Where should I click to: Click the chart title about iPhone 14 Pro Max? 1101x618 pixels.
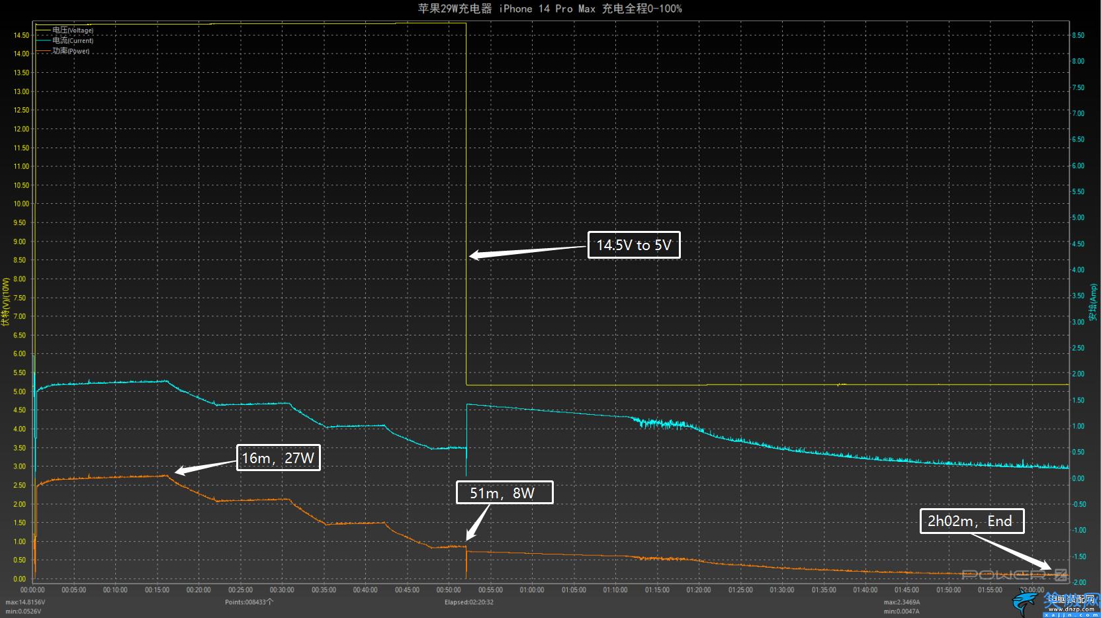click(x=550, y=9)
